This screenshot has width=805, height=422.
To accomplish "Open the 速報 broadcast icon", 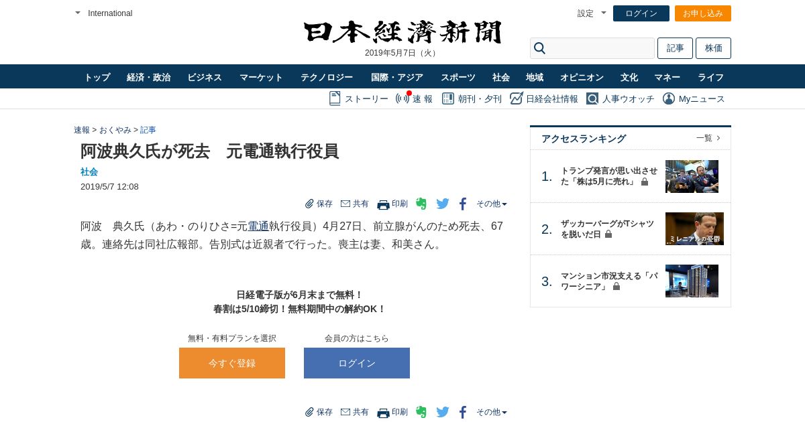I will [x=402, y=98].
